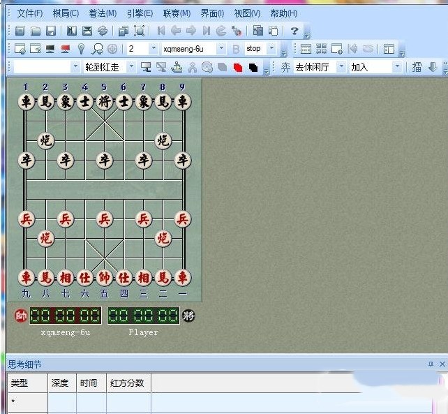Click black timer display for Player
Image resolution: width=448 pixels, height=414 pixels.
[144, 316]
